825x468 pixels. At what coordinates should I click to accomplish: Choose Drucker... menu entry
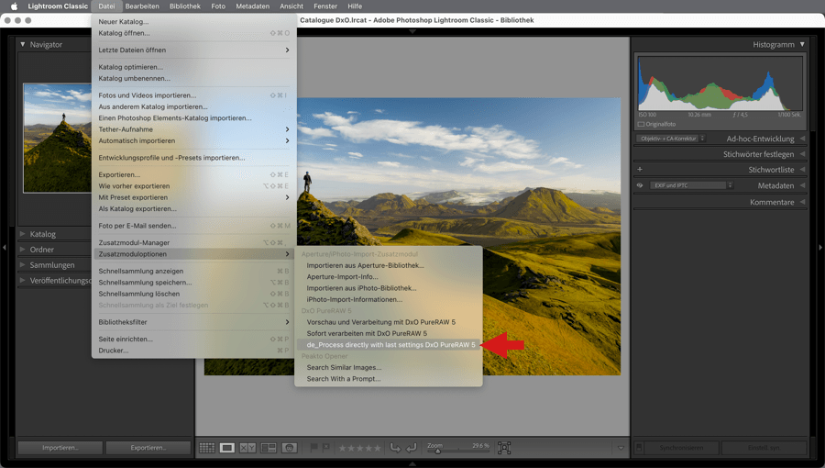coord(193,350)
